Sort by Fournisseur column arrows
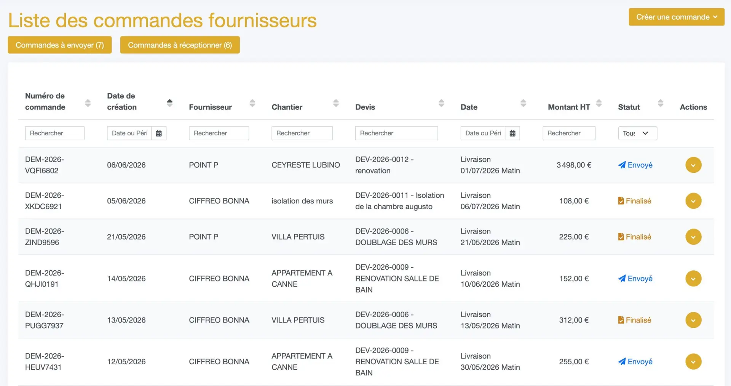The image size is (731, 386). [252, 103]
